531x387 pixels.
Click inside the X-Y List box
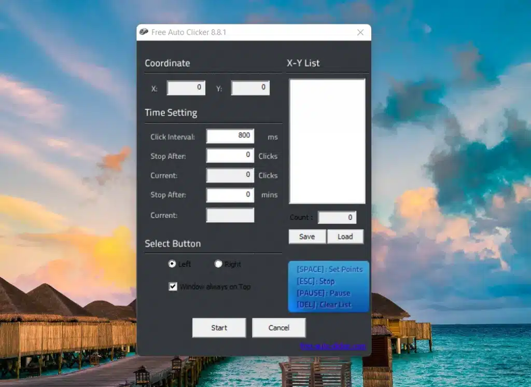(327, 141)
